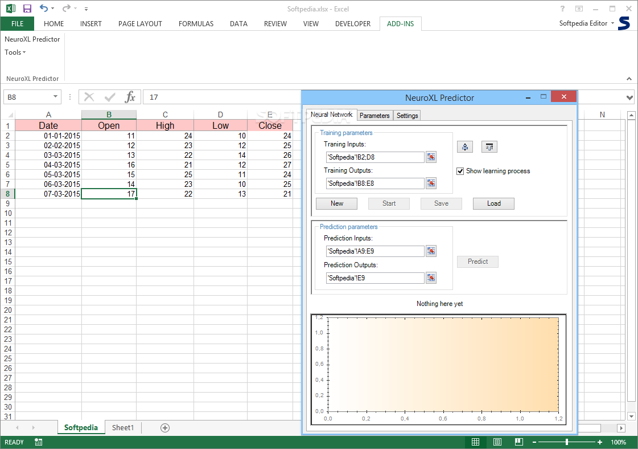Viewport: 638px width, 449px height.
Task: Switch to Normal view icon in status bar
Action: pos(475,442)
